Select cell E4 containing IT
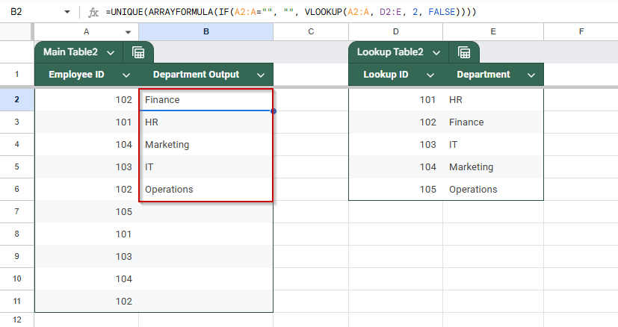618x327 pixels. [x=493, y=145]
